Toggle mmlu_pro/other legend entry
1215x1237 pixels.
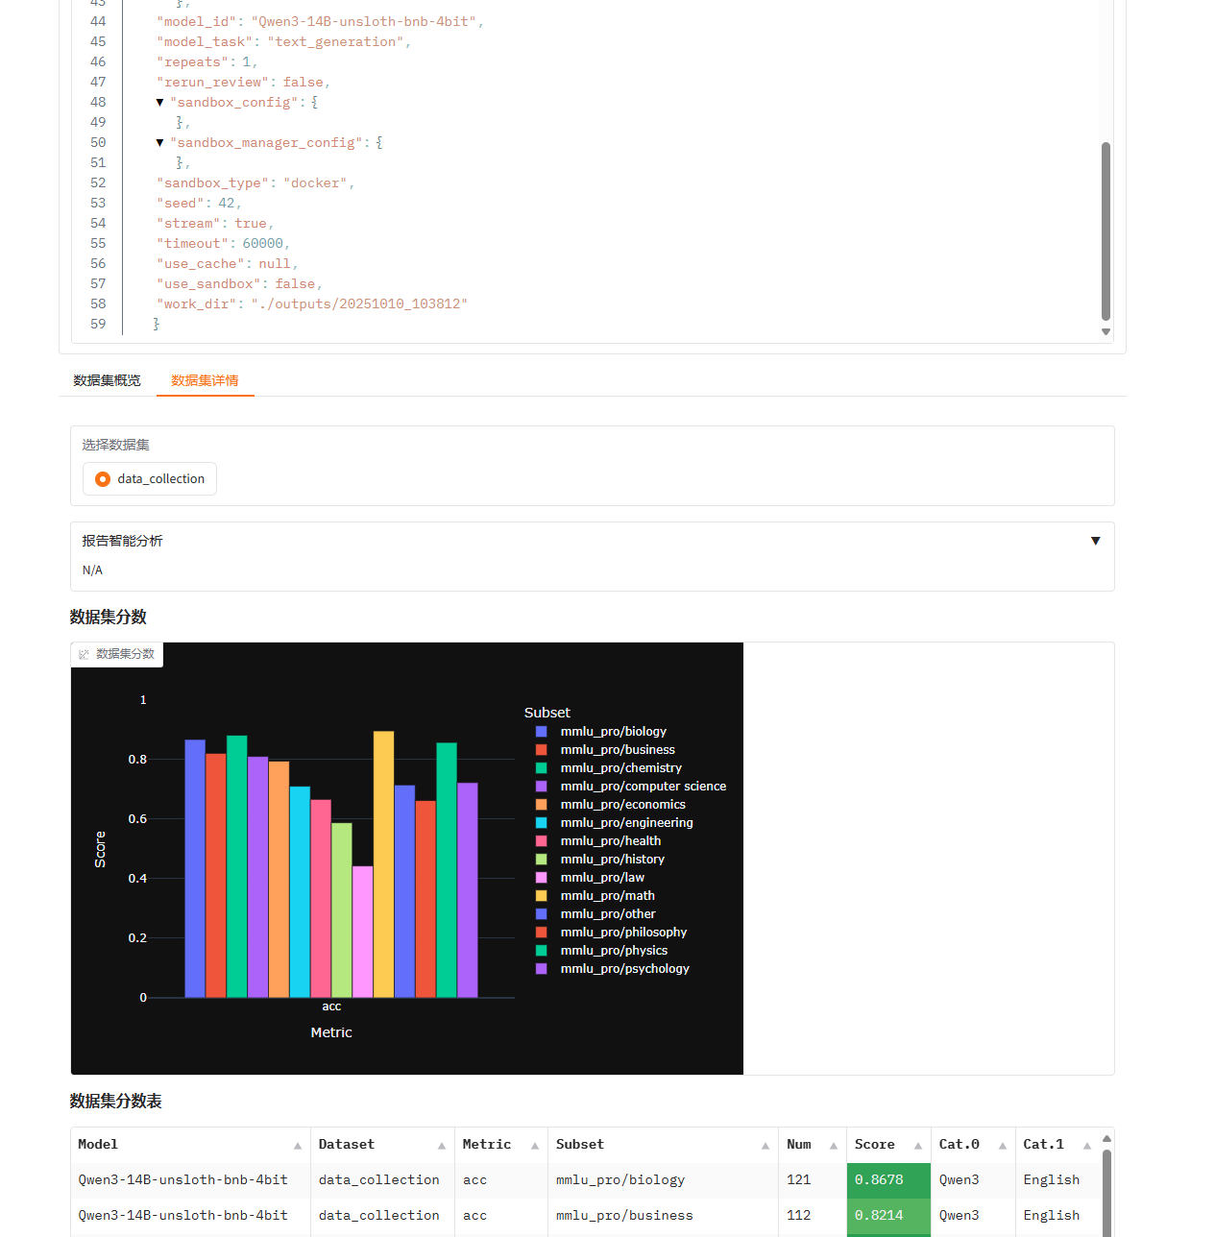pyautogui.click(x=608, y=913)
